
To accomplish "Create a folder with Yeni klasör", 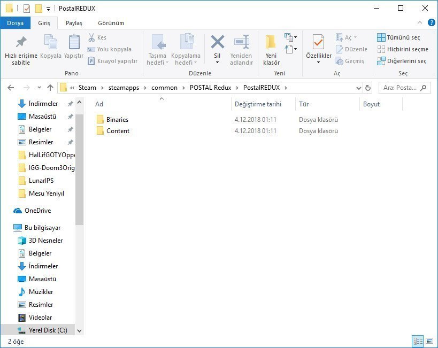I will [x=271, y=50].
